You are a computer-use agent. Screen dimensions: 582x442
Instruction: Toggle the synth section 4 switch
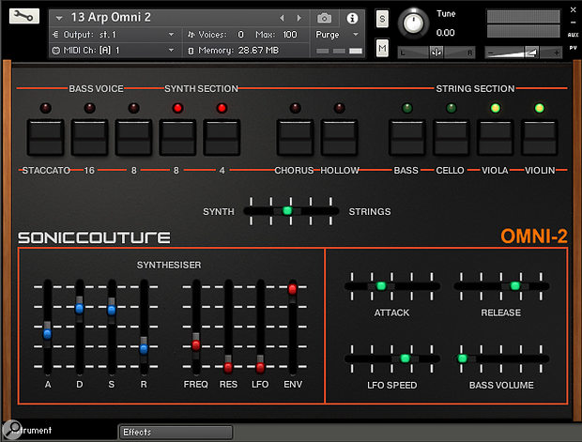click(222, 137)
